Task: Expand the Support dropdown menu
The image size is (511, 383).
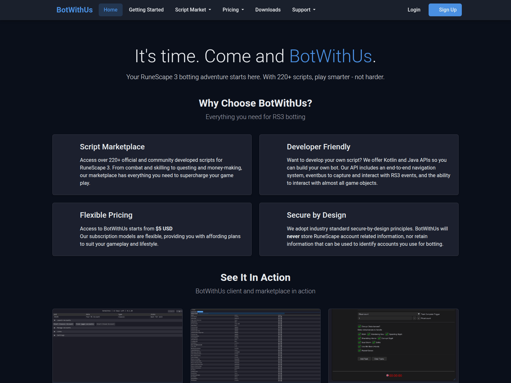Action: pos(304,10)
